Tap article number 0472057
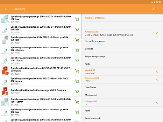 15,84
